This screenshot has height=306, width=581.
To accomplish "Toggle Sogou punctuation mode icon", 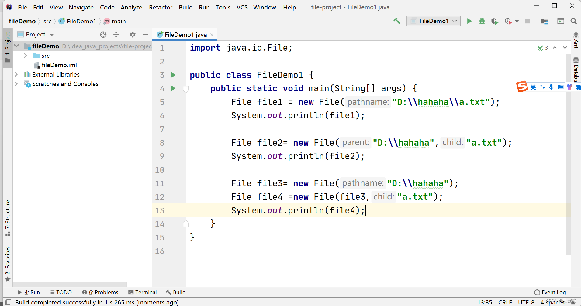I will coord(542,87).
